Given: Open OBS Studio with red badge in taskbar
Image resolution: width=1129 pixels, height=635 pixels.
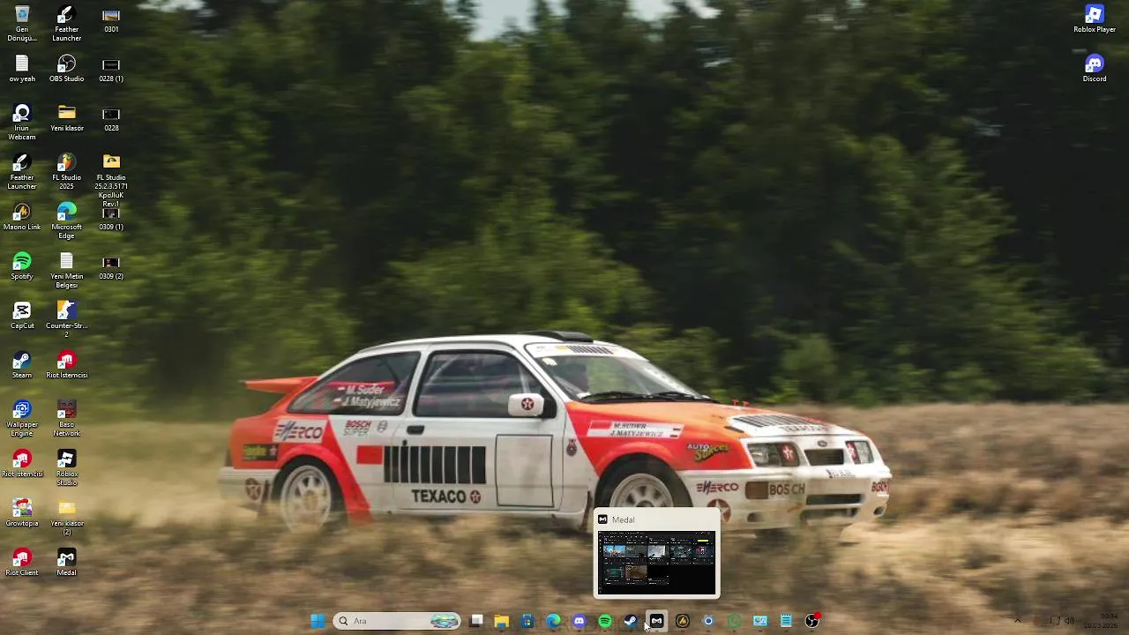Looking at the screenshot, I should [x=811, y=621].
